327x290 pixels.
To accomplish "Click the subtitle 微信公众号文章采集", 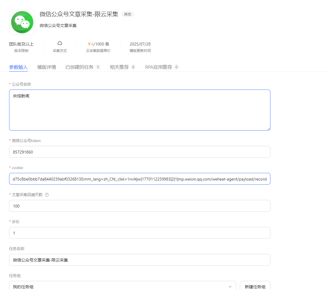I will (58, 26).
